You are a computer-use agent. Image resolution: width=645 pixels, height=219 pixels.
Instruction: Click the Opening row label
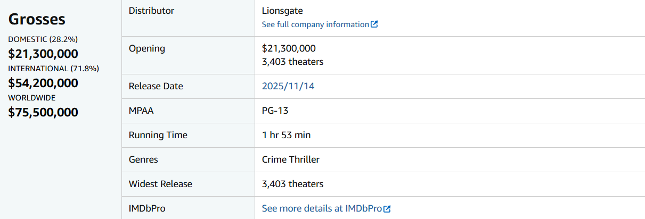[x=147, y=48]
